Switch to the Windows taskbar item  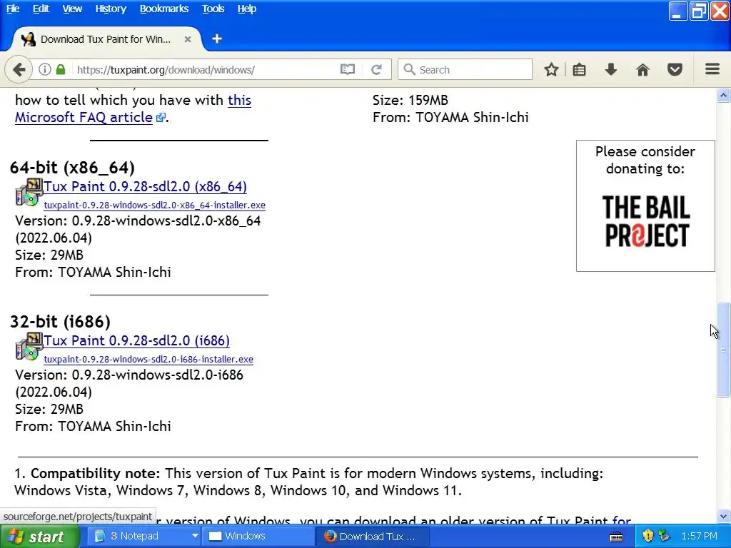click(x=258, y=537)
